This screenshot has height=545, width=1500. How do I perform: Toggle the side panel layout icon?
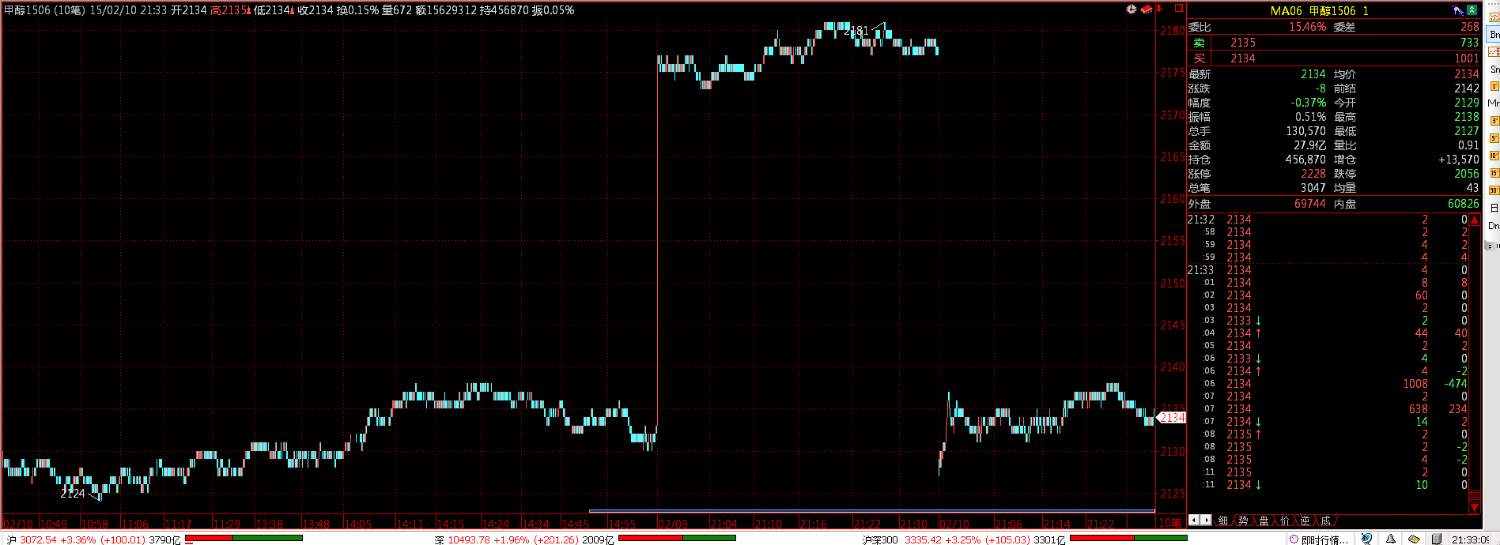coord(1179,8)
